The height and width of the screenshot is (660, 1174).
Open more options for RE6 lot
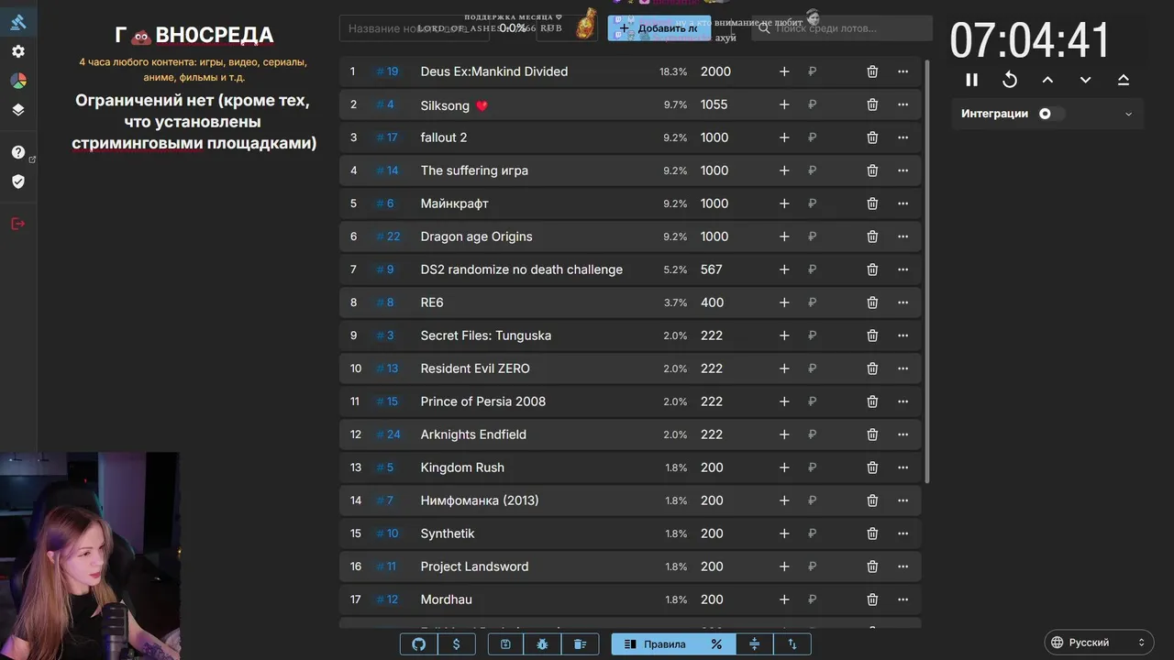[x=903, y=302]
